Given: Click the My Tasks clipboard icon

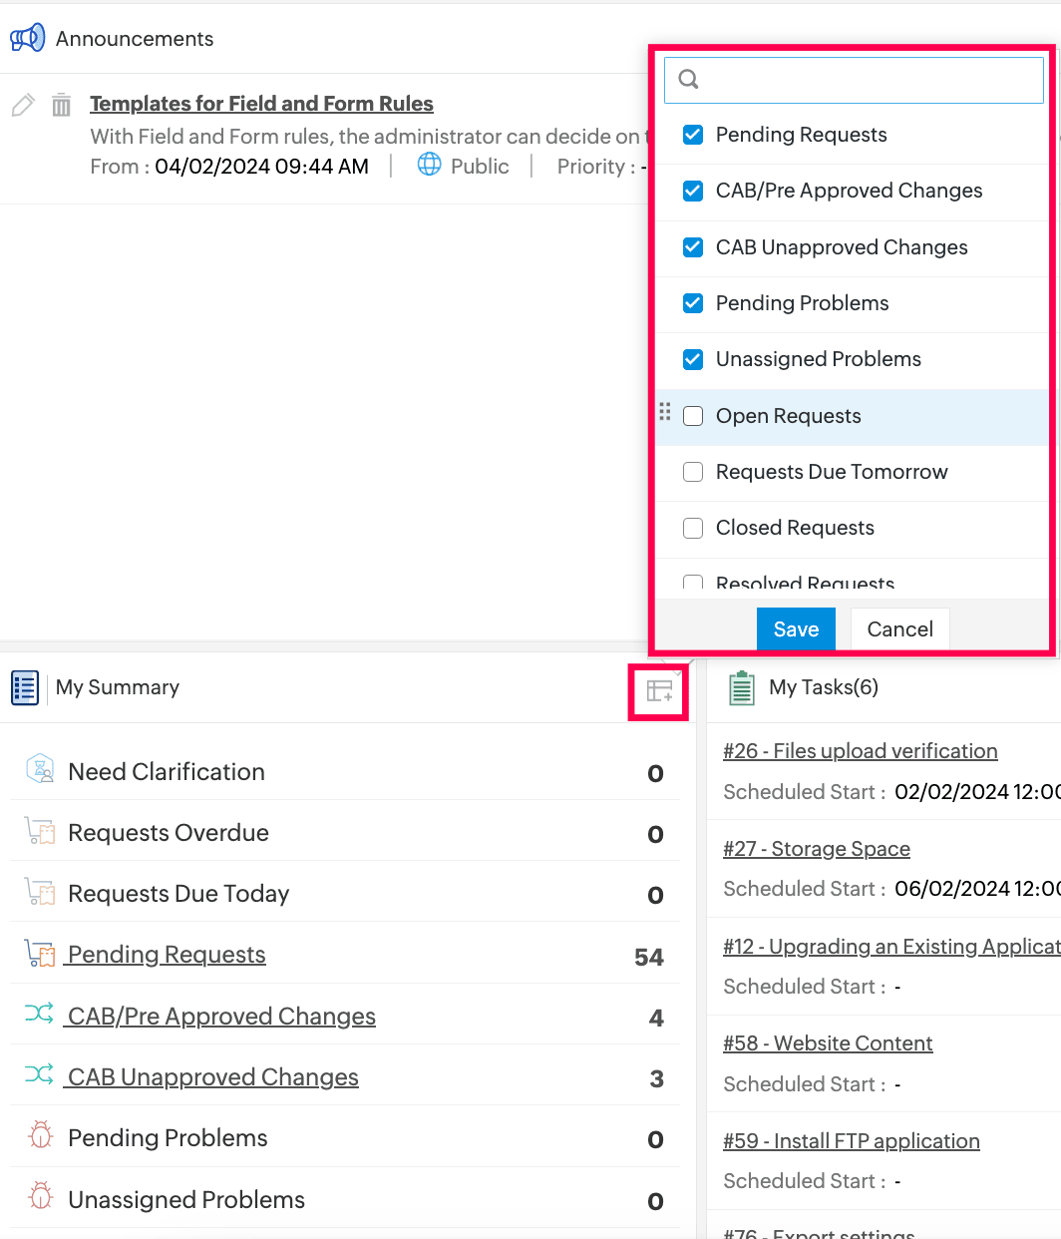Looking at the screenshot, I should (741, 687).
